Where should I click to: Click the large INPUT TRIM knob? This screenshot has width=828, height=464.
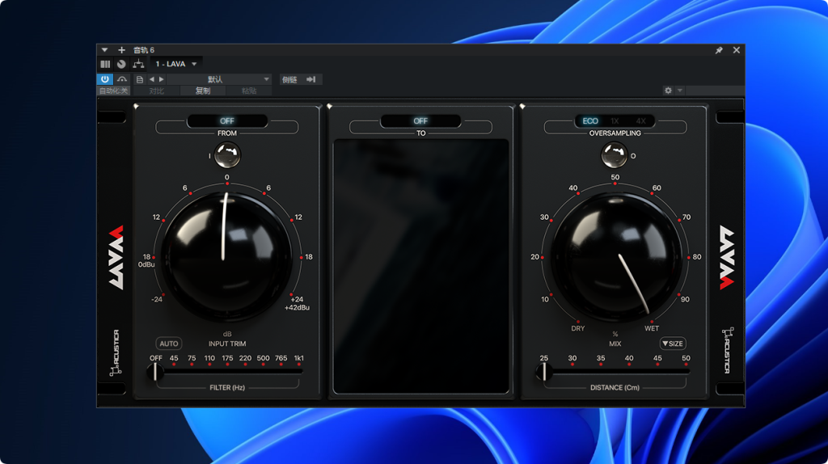coord(226,257)
